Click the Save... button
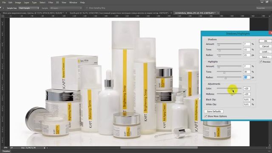 (x=265, y=57)
